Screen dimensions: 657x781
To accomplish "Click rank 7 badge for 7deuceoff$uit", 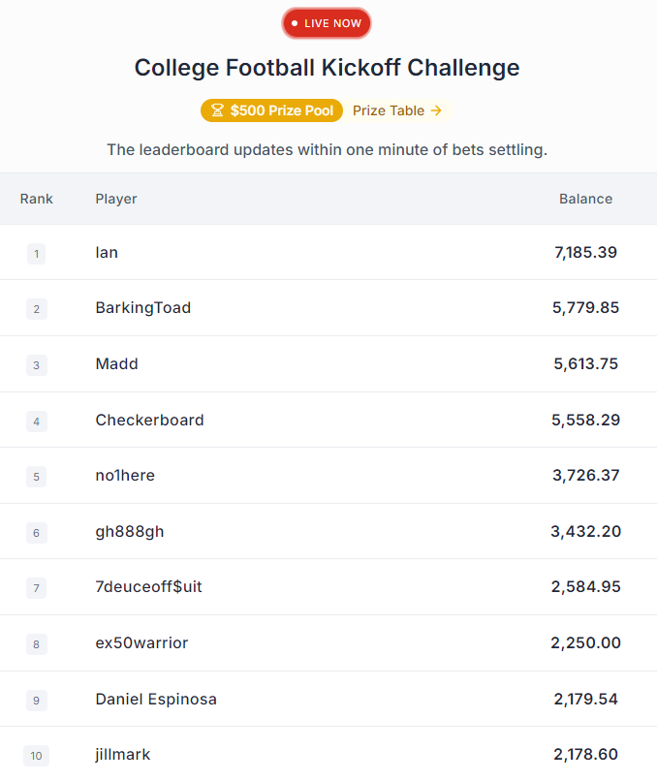I will pos(37,588).
